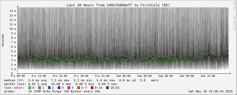This screenshot has height=95, width=237.
Task: Click the 'Sat 06:00' x-axis label
Action: (166, 76)
